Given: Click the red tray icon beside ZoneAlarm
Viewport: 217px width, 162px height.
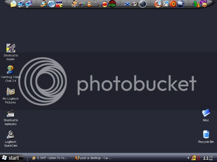Looking at the screenshot, I should point(198,158).
